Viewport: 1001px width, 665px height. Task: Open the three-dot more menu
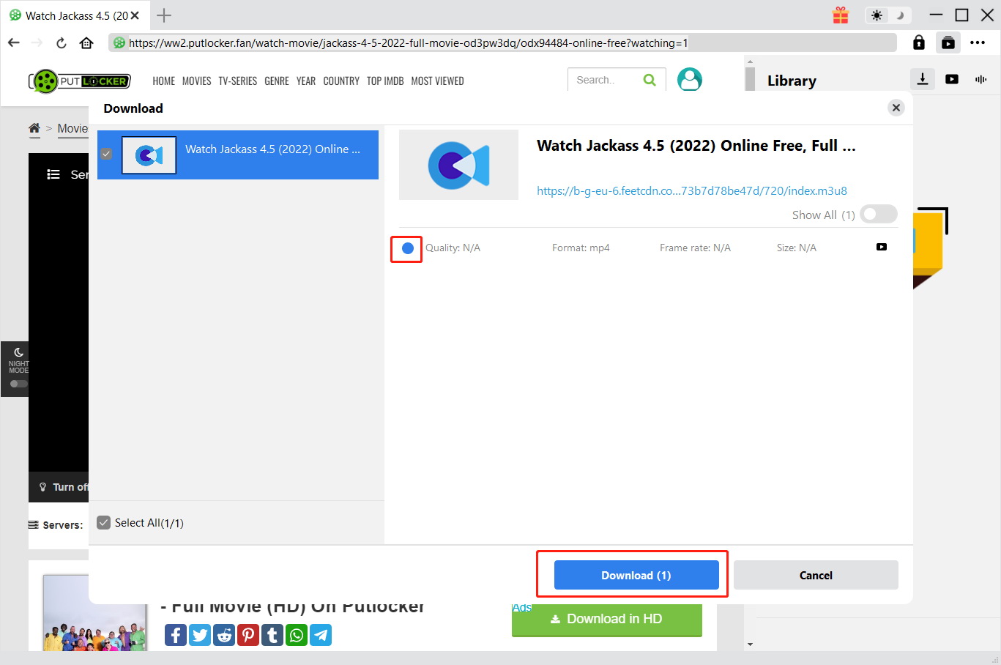point(978,43)
